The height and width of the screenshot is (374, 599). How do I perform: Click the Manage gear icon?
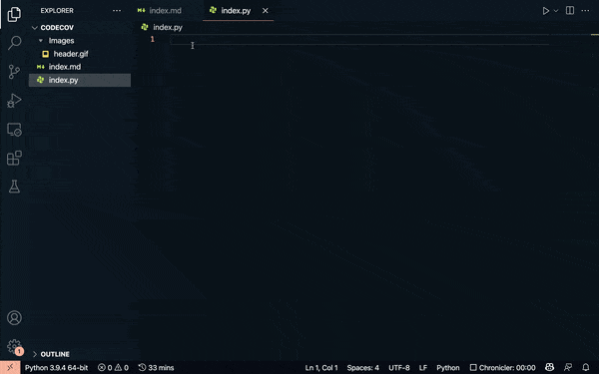click(x=14, y=346)
